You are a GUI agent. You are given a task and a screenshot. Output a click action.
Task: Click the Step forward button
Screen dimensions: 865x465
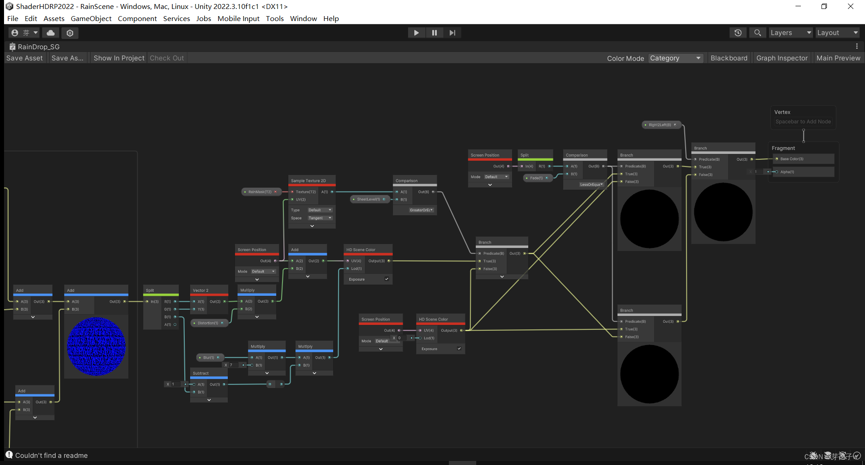452,33
